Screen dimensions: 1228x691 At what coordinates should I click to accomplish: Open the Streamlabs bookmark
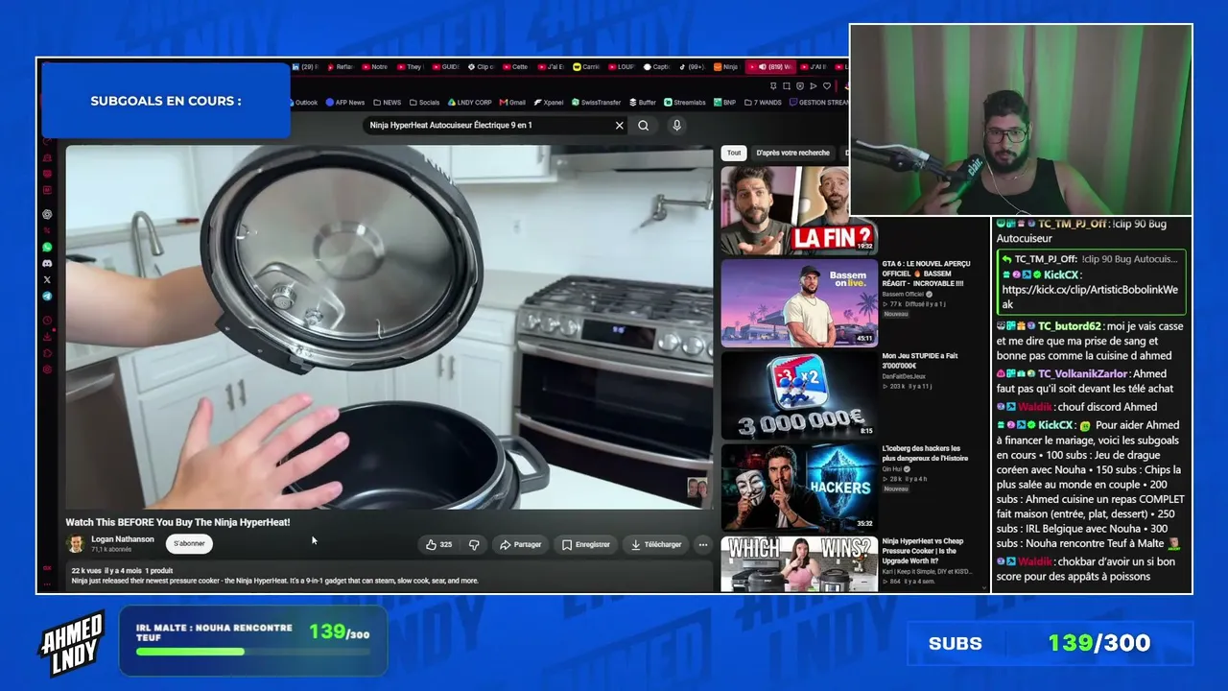[x=685, y=103]
